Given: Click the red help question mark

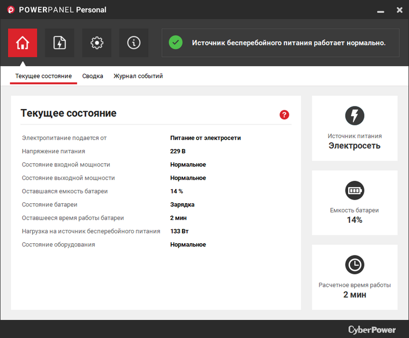Looking at the screenshot, I should pyautogui.click(x=284, y=115).
